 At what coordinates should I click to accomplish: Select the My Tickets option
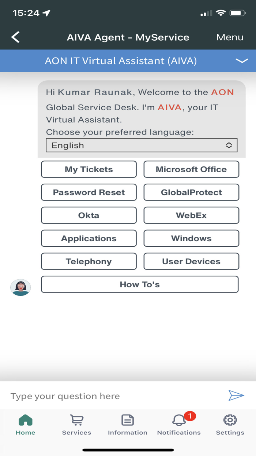pos(89,169)
